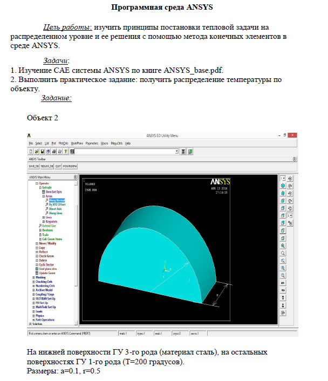Click the printer Image Capture icon

pyautogui.click(x=54, y=152)
